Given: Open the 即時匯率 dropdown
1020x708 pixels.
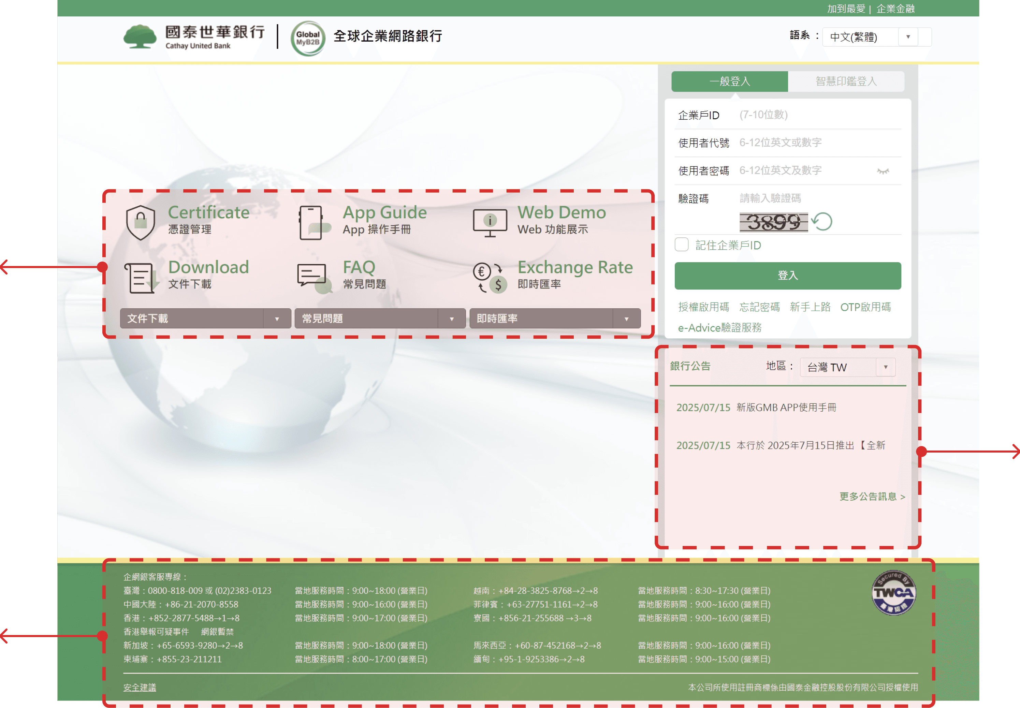Looking at the screenshot, I should click(555, 319).
